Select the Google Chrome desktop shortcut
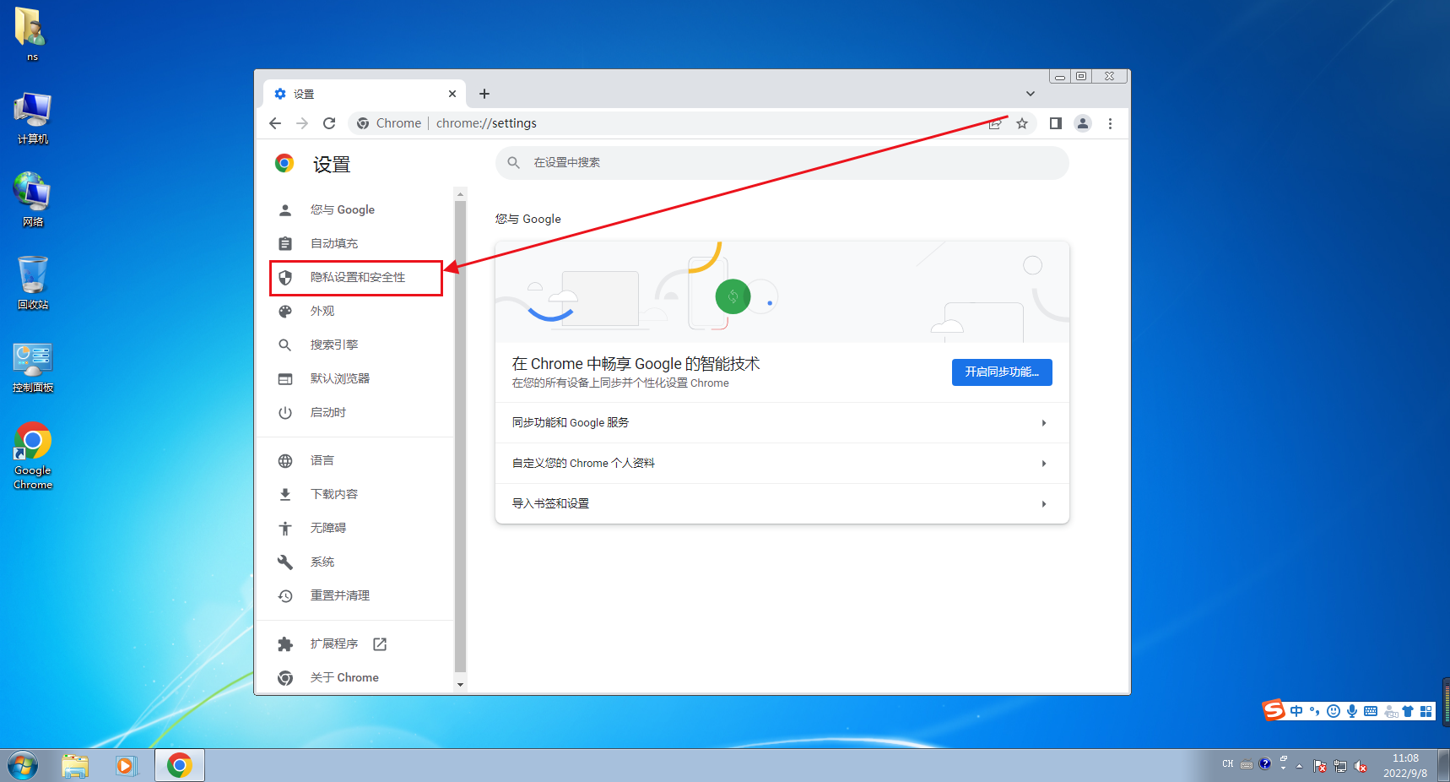1450x782 pixels. (33, 456)
